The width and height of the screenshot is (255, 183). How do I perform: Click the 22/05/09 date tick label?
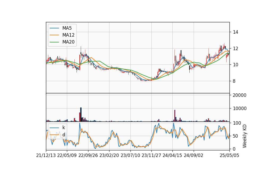pos(67,155)
